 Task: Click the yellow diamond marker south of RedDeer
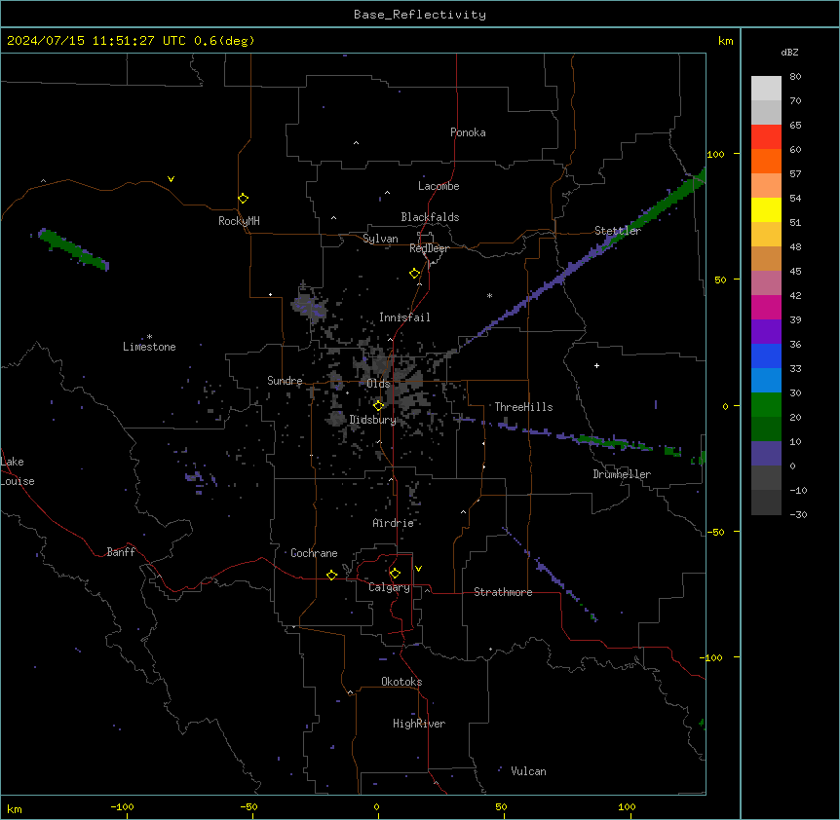414,274
